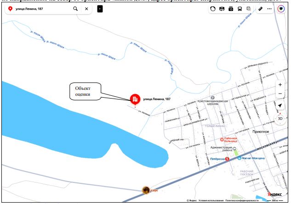Click the кафе marker on the highway

(146, 190)
